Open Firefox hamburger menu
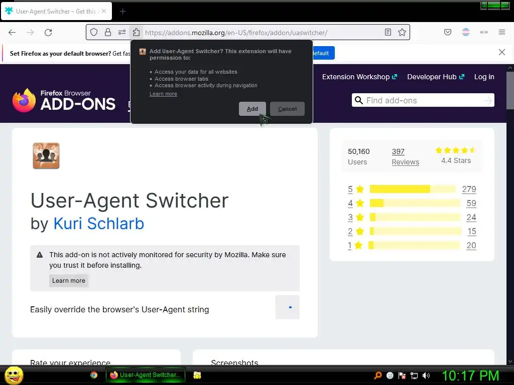514x385 pixels. [x=502, y=32]
